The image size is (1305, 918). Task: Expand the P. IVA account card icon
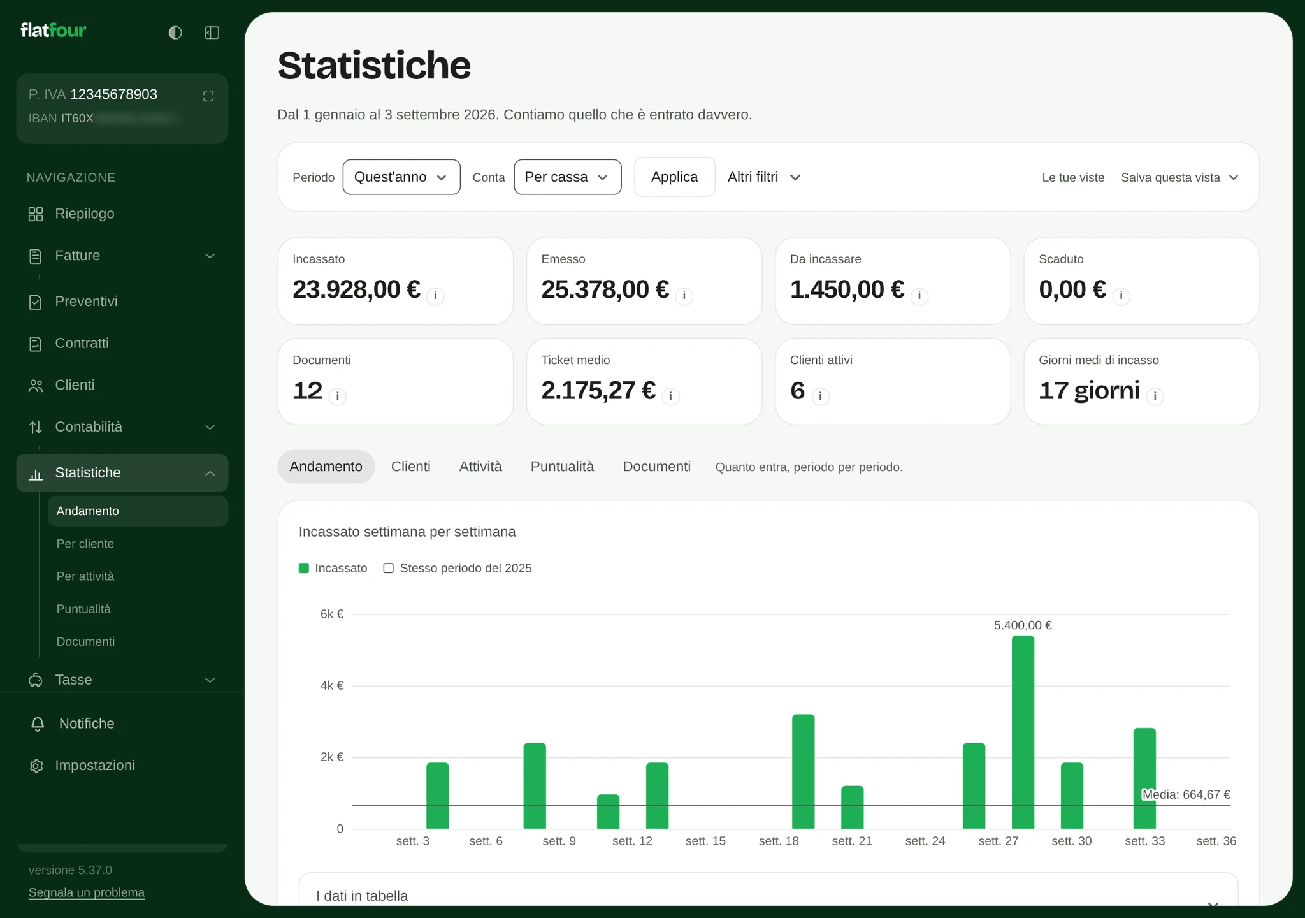(208, 96)
